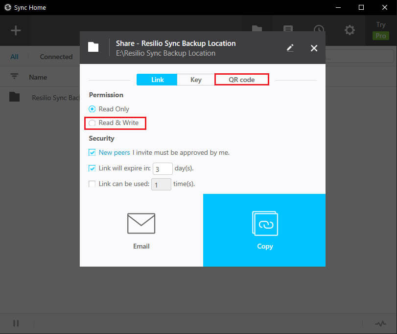Edit share name with pencil icon
397x334 pixels.
tap(290, 48)
